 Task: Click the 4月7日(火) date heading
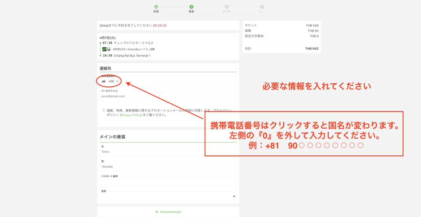pyautogui.click(x=107, y=38)
